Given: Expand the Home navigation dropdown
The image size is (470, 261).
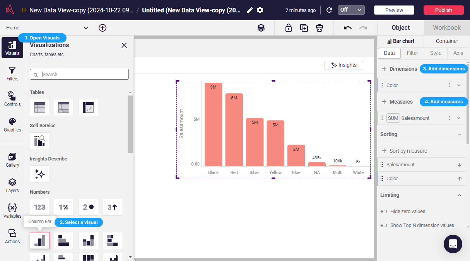Looking at the screenshot, I should click(86, 27).
